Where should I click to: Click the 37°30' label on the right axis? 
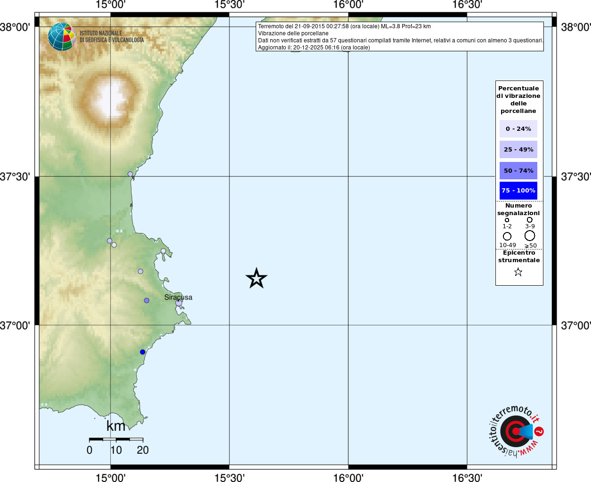(576, 177)
